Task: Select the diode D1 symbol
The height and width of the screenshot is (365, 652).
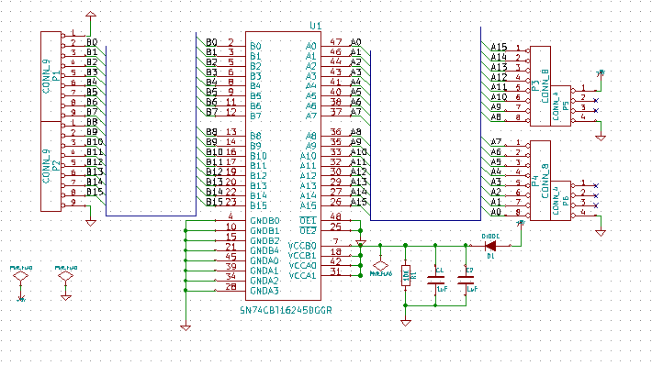Action: pos(491,246)
